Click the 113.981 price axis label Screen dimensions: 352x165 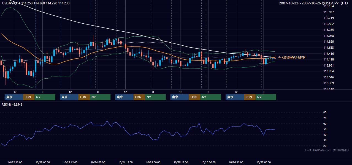click(328, 65)
